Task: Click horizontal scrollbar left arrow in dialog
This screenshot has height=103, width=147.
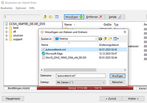Action: (x=42, y=70)
